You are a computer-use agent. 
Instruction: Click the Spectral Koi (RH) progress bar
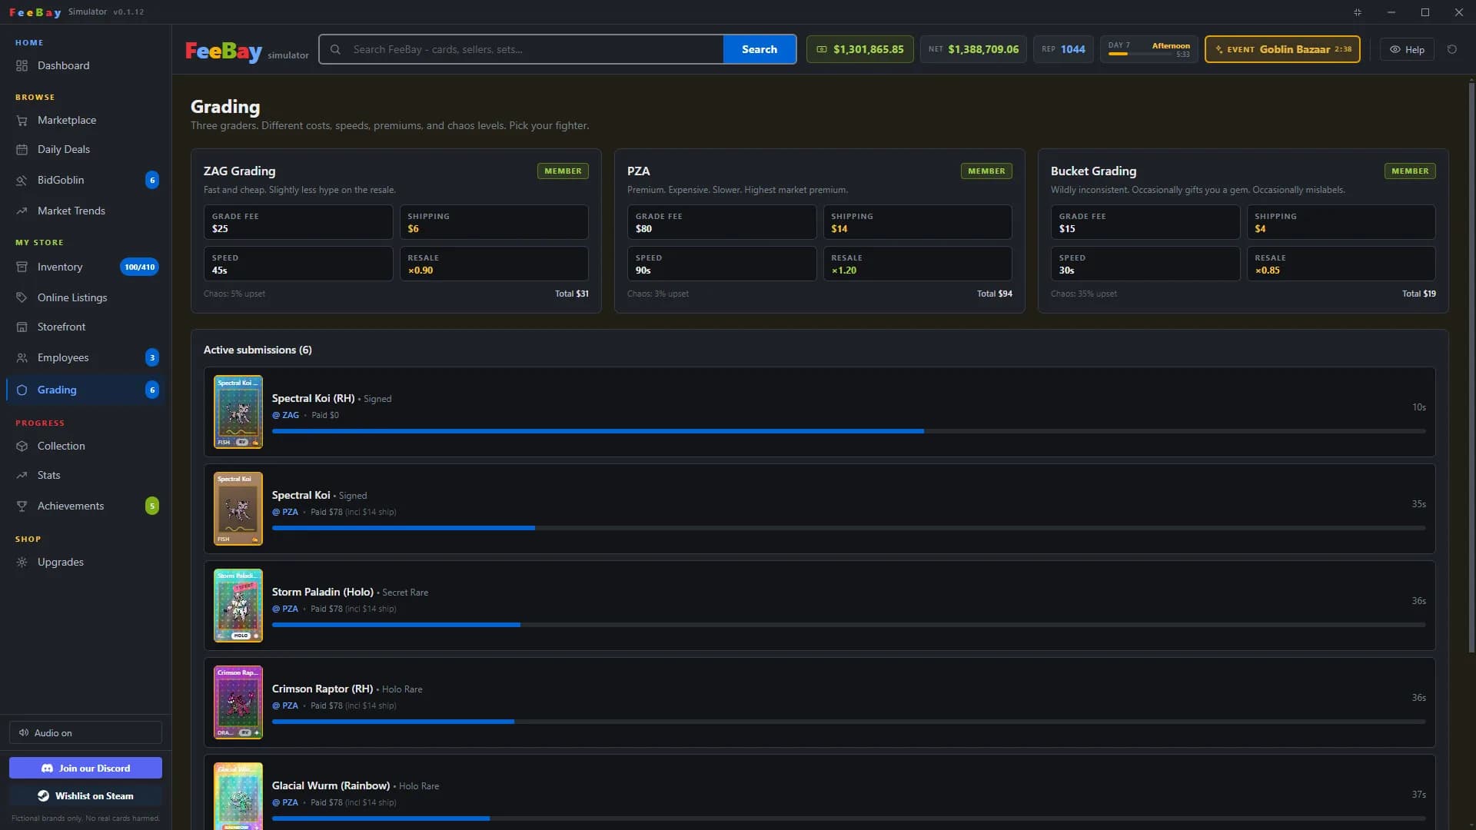pyautogui.click(x=849, y=432)
